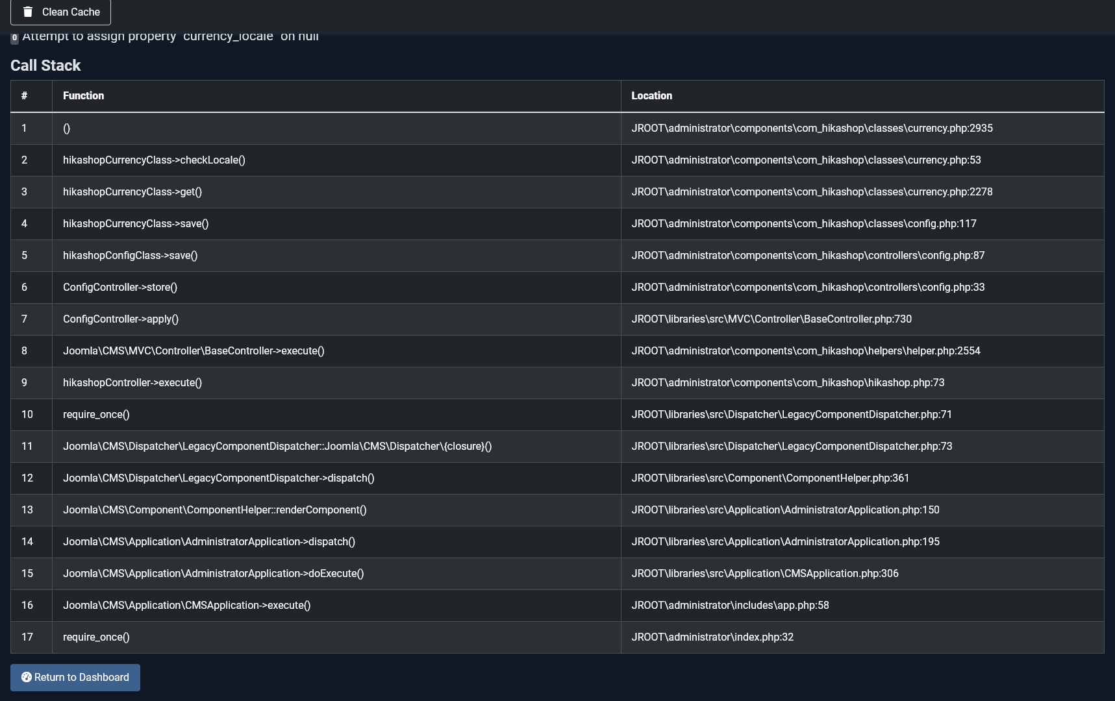This screenshot has height=701, width=1115.
Task: Select the LegacyComponentDispatcher->dispatch() function cell
Action: [218, 478]
